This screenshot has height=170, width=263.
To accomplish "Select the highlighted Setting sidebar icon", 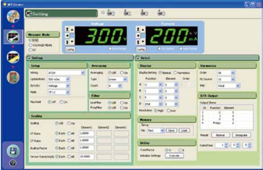I will tap(13, 37).
